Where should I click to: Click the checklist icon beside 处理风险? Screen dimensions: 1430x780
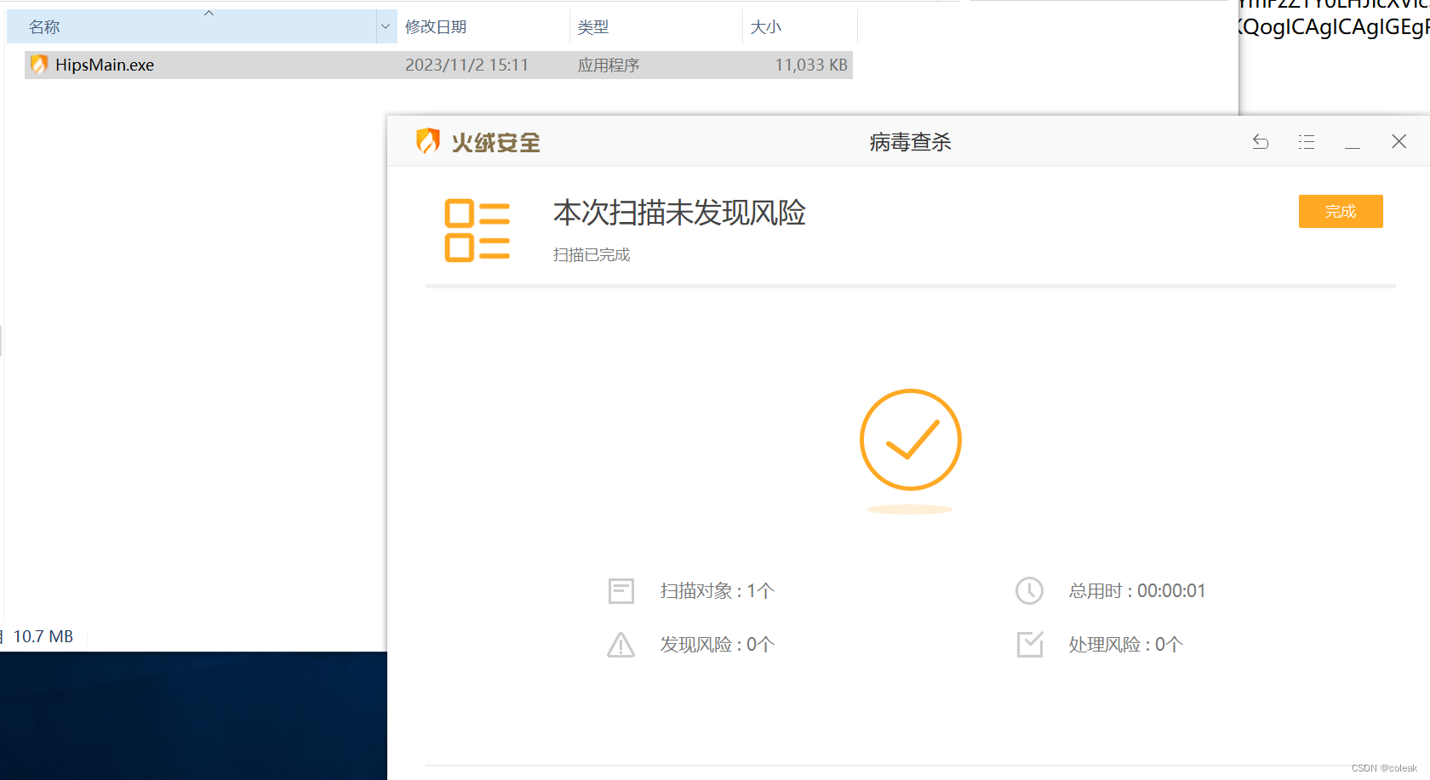(1029, 644)
